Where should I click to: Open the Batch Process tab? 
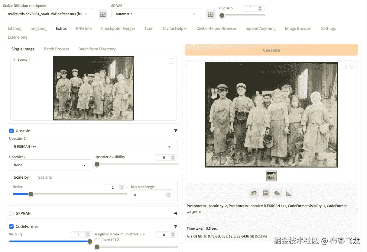56,49
